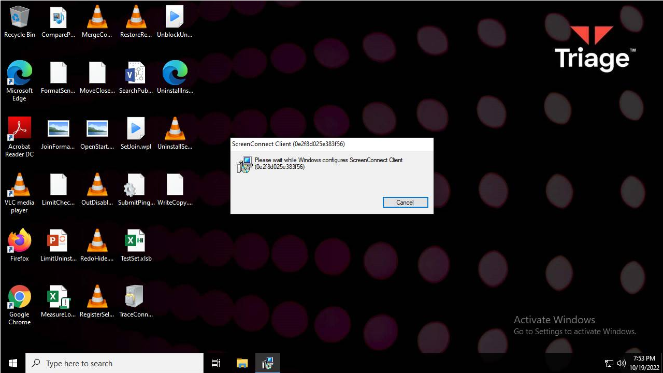This screenshot has height=373, width=663.
Task: Focus the taskbar search box
Action: coord(114,363)
